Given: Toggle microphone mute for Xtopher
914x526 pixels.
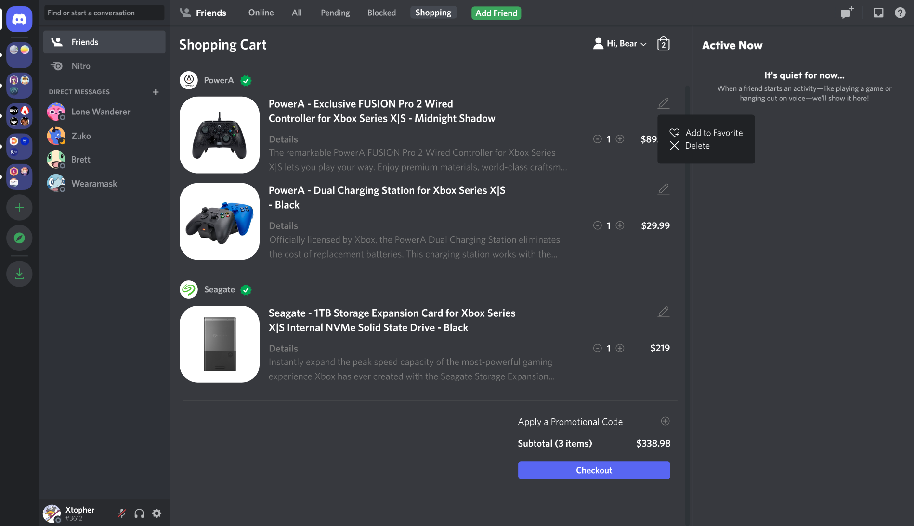Looking at the screenshot, I should pos(122,513).
